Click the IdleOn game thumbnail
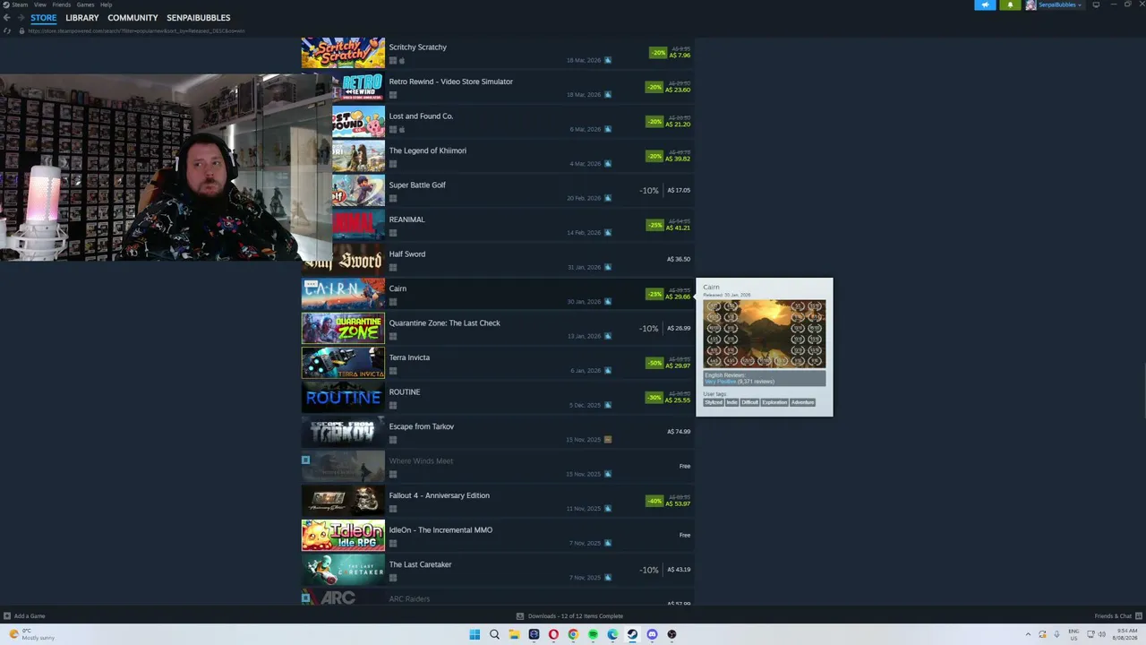1146x645 pixels. click(343, 536)
